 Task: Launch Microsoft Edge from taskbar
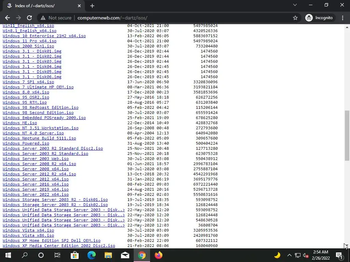[x=92, y=255]
